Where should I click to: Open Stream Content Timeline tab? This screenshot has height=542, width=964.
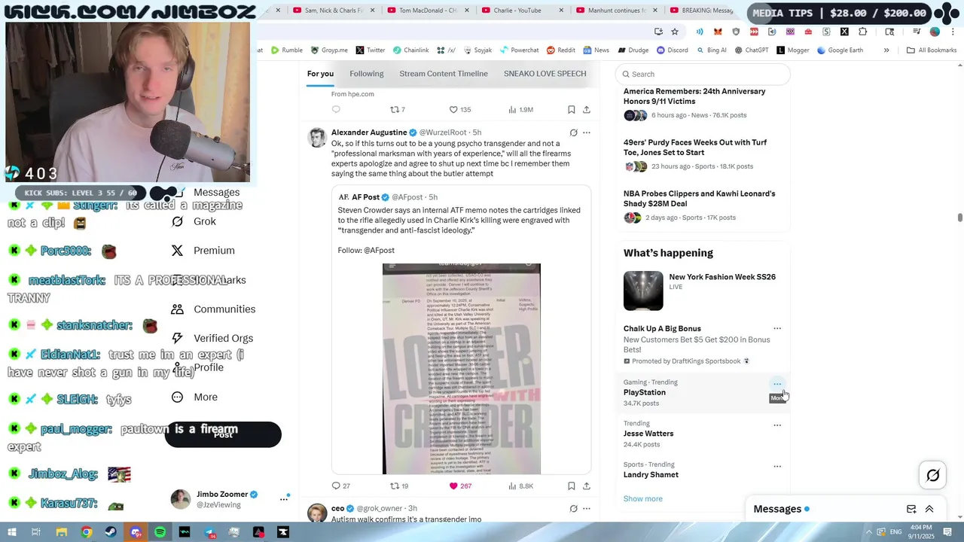tap(444, 74)
